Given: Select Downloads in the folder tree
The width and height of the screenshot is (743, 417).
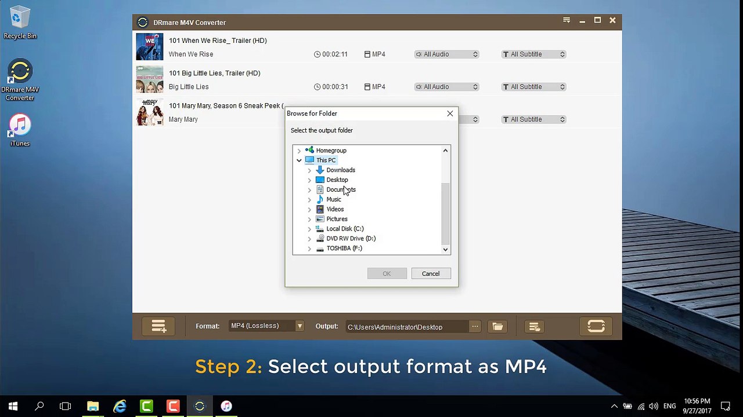Looking at the screenshot, I should [x=341, y=170].
